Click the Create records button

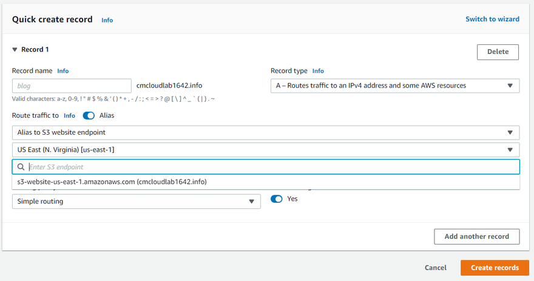[494, 268]
